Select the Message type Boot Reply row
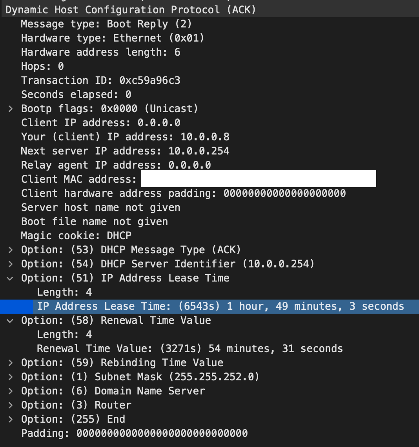Image resolution: width=419 pixels, height=447 pixels. pyautogui.click(x=106, y=24)
